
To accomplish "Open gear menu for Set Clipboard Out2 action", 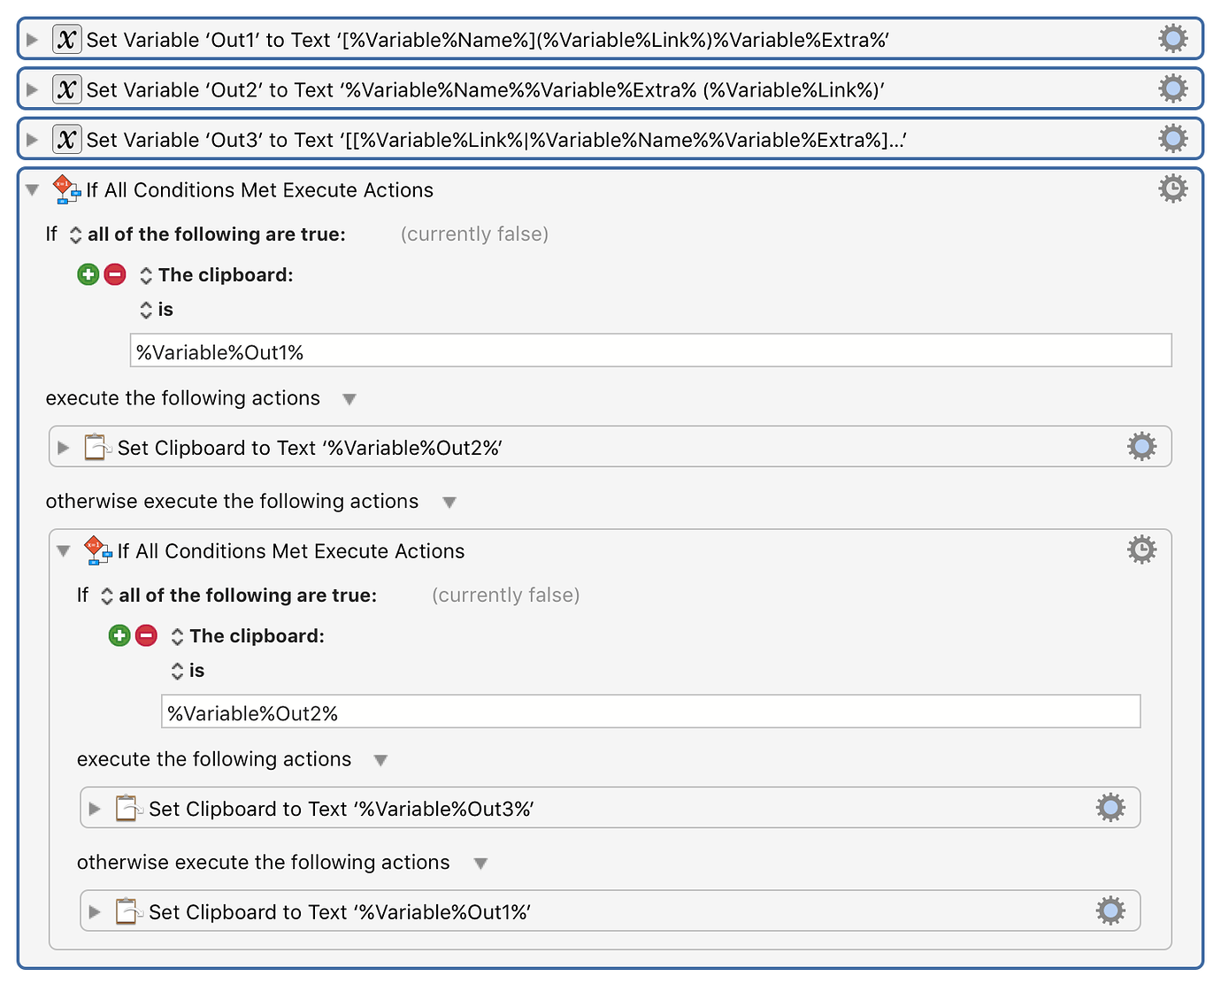I will coord(1141,446).
